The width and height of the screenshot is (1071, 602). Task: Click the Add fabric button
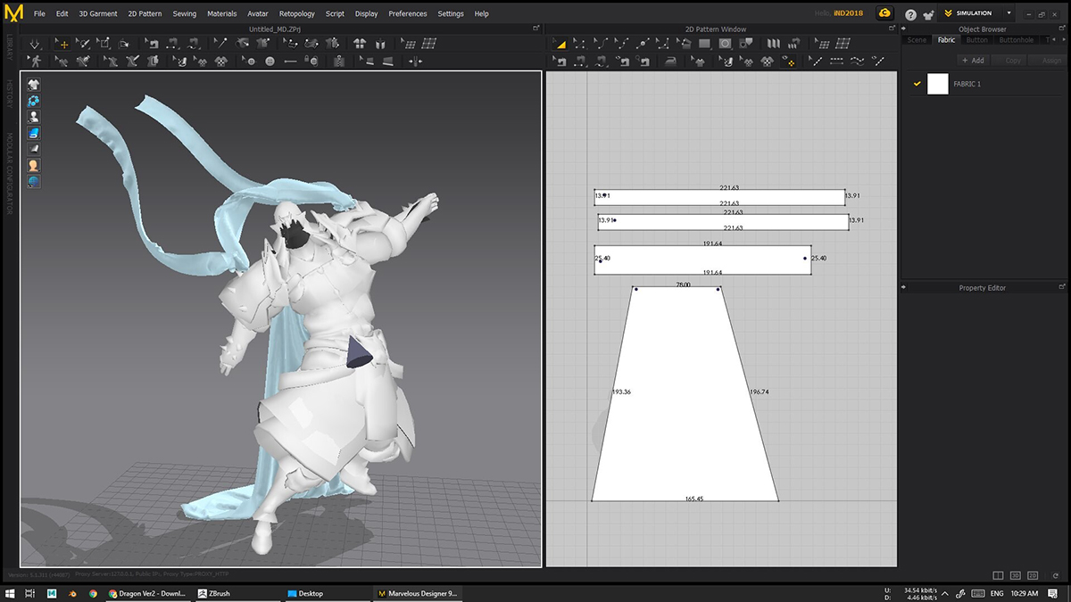(x=973, y=61)
